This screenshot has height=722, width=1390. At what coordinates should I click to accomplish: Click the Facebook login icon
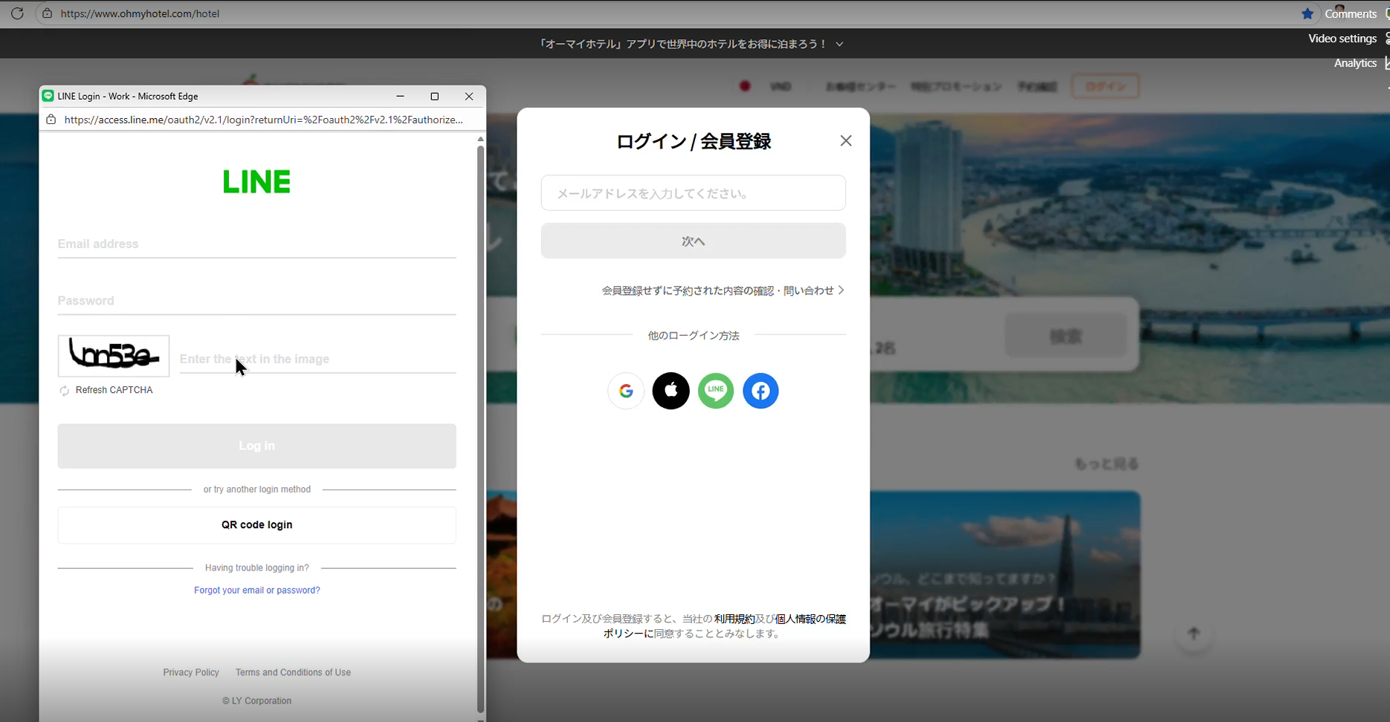coord(760,391)
